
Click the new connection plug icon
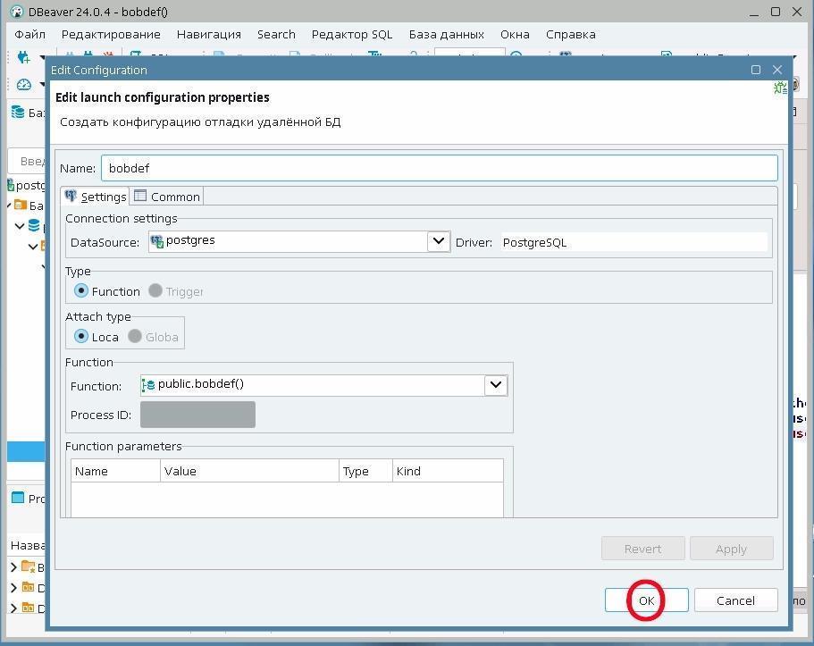click(x=23, y=57)
